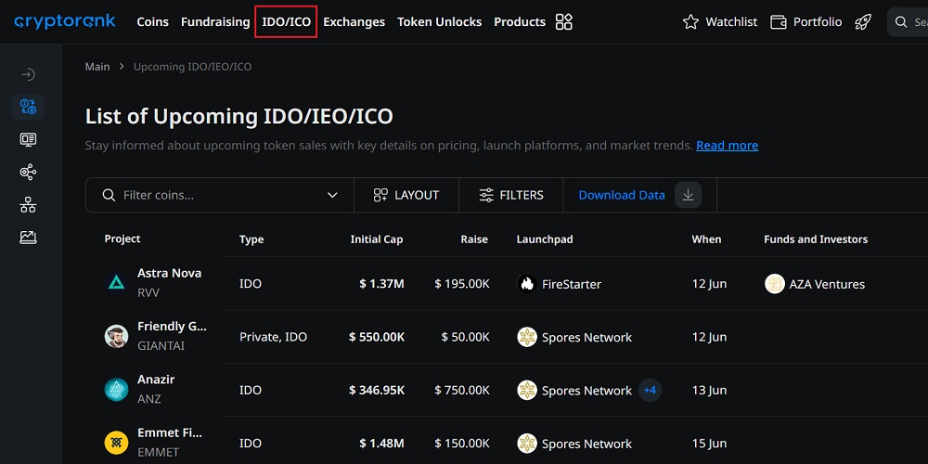The width and height of the screenshot is (928, 464).
Task: Click the Download Data link
Action: (622, 195)
